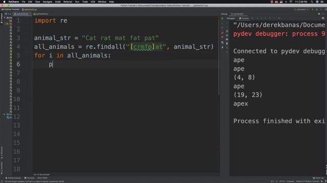Image resolution: width=327 pixels, height=183 pixels.
Task: Click the UTF-8 encoding status entry
Action: (x=282, y=181)
